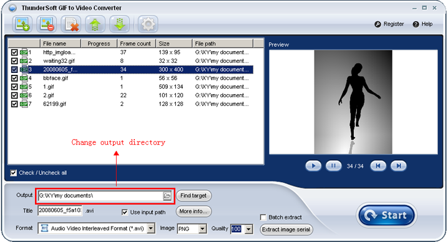The image size is (448, 242).
Task: Click the Start conversion button
Action: pos(387,215)
